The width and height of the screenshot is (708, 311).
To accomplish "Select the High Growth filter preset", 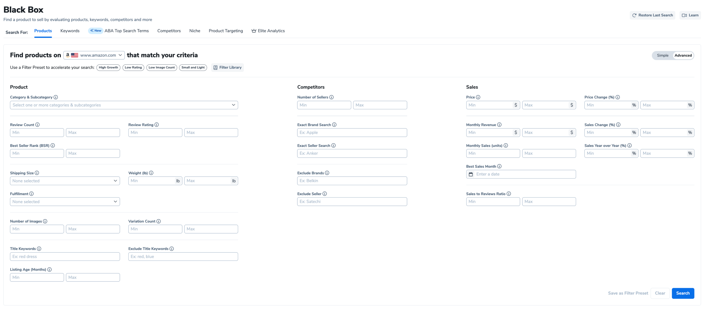I will click(x=108, y=67).
